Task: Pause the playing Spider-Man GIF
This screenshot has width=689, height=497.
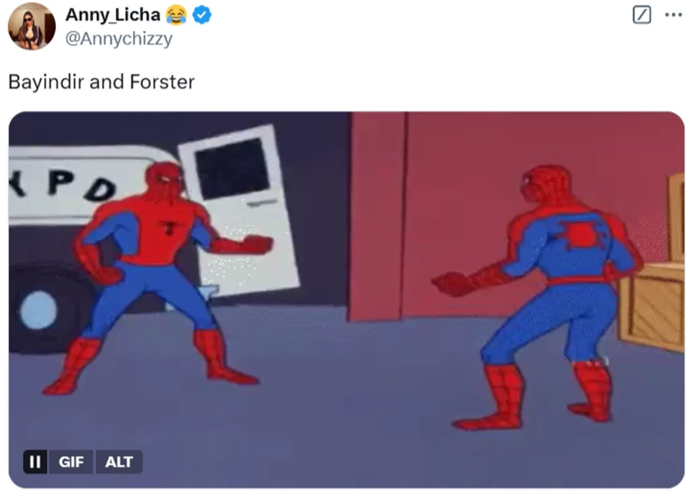Action: 35,462
